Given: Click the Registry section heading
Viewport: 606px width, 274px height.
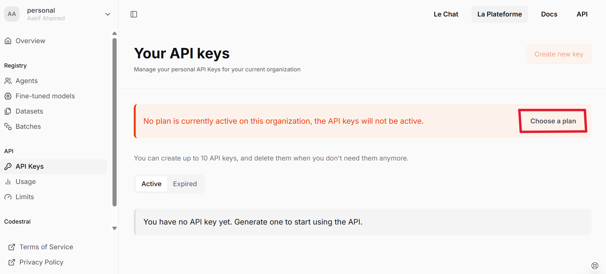Looking at the screenshot, I should 15,66.
